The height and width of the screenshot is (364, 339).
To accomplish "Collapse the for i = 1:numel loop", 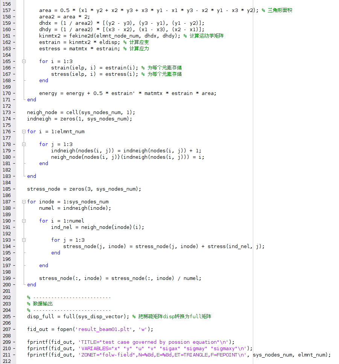I will coord(24,221).
